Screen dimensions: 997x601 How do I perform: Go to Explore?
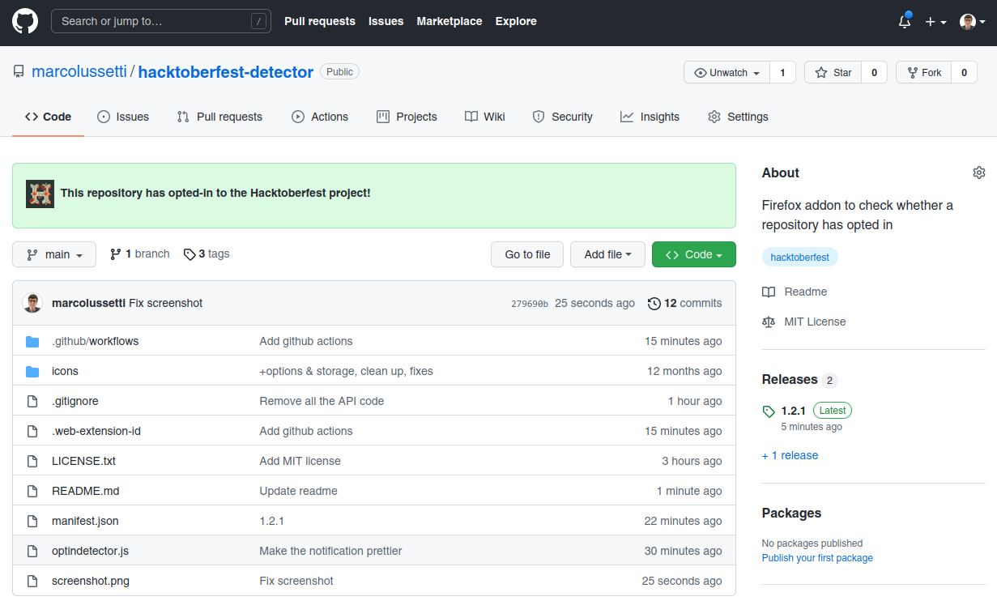516,22
